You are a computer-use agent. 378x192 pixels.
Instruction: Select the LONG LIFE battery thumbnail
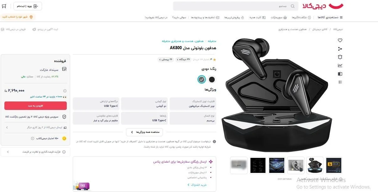(334, 165)
